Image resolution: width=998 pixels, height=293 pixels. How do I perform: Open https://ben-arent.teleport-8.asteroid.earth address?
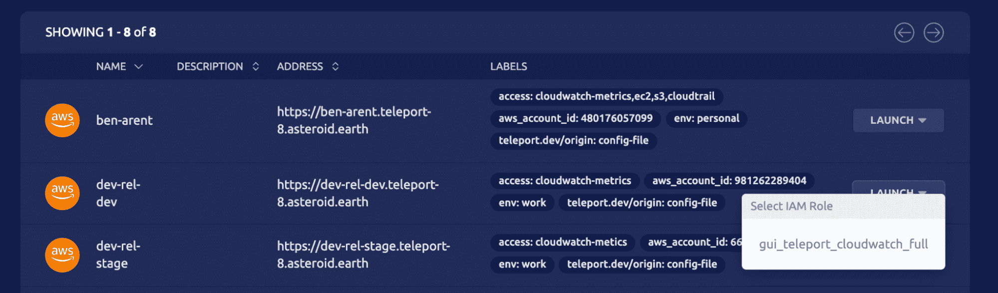click(354, 120)
